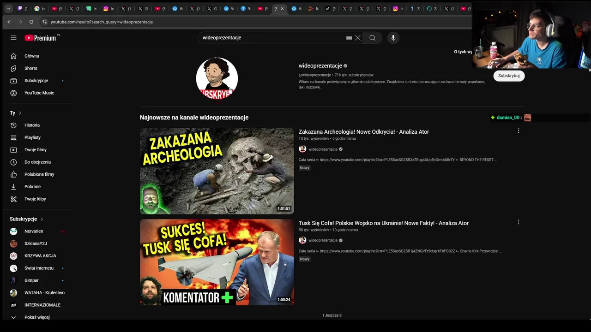Viewport: 591px width, 332px height.
Task: Expand the Ty section
Action: [x=16, y=113]
